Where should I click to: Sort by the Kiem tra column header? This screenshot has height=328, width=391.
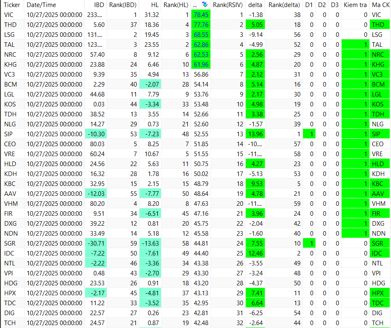pos(355,5)
